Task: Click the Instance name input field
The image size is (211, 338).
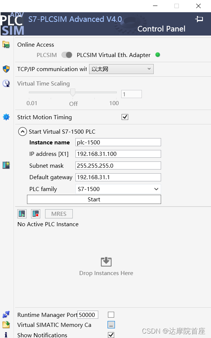Action: pos(118,142)
